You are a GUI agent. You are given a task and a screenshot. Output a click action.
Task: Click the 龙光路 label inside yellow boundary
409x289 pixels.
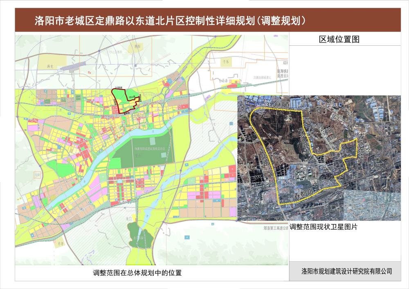tap(303, 139)
